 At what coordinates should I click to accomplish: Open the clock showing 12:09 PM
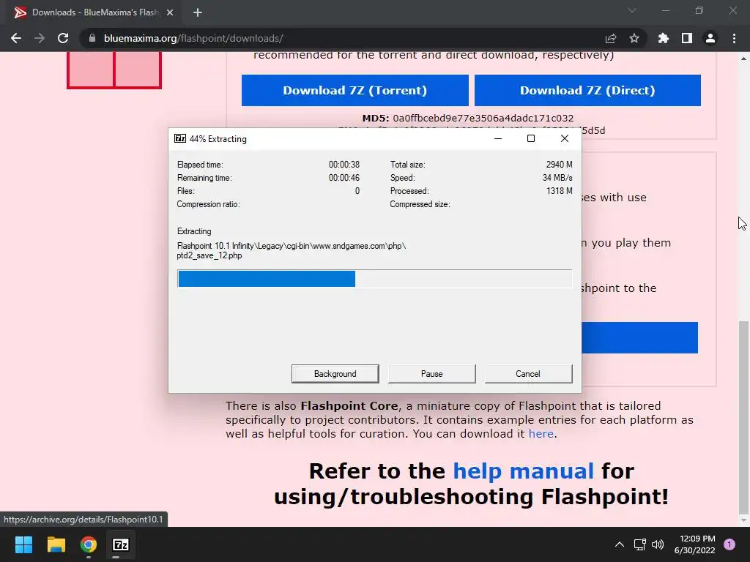pos(694,544)
